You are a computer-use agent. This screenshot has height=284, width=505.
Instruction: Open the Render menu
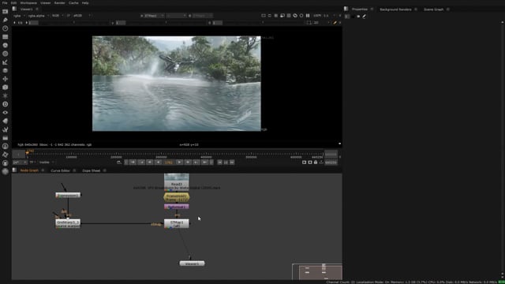click(x=60, y=3)
